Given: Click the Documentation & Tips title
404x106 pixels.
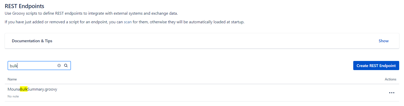Looking at the screenshot, I should click(x=32, y=41).
